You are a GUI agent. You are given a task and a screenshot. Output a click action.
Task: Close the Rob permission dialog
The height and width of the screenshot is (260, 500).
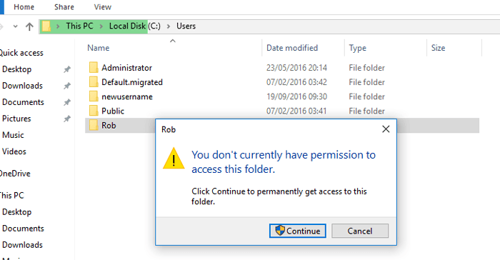click(x=386, y=129)
